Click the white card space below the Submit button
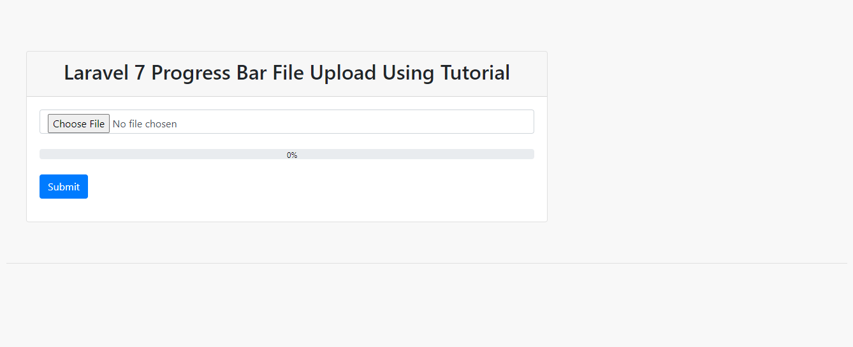This screenshot has width=853, height=347. [x=287, y=210]
